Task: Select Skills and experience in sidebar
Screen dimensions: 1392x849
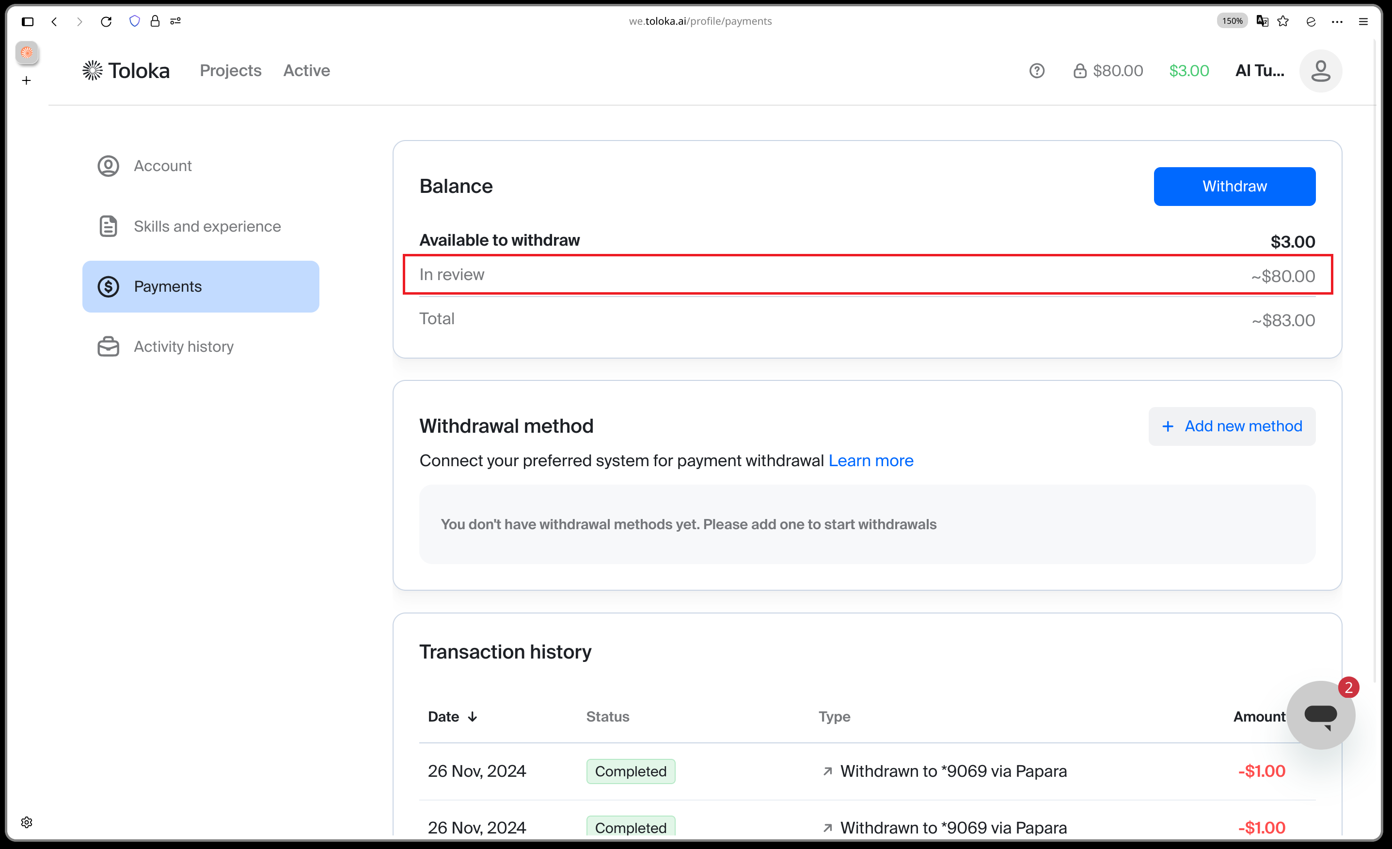Action: pos(201,226)
